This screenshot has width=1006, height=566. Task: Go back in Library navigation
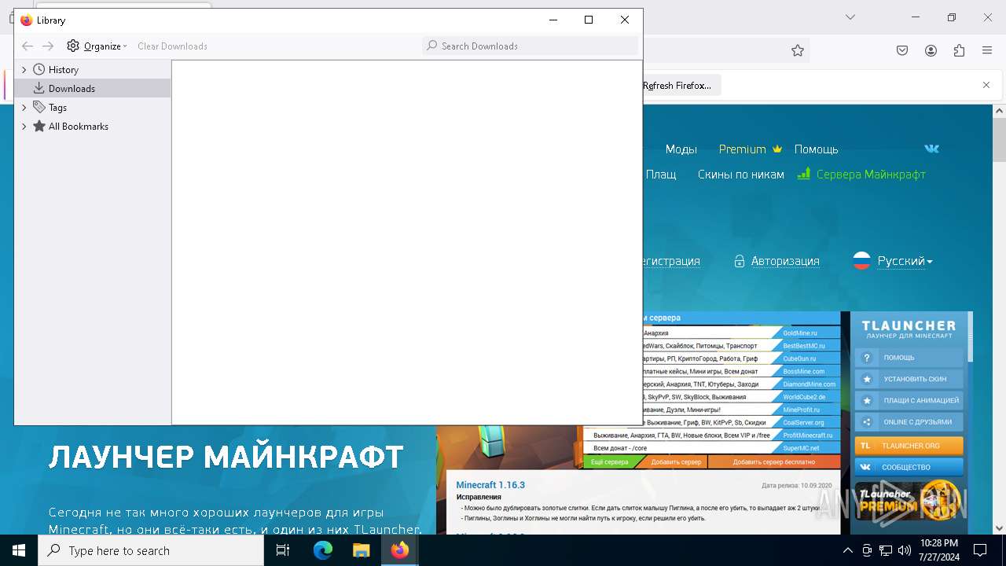pyautogui.click(x=28, y=46)
